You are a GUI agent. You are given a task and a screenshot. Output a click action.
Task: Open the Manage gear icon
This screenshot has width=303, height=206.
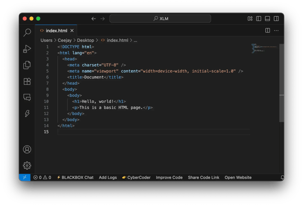27,165
